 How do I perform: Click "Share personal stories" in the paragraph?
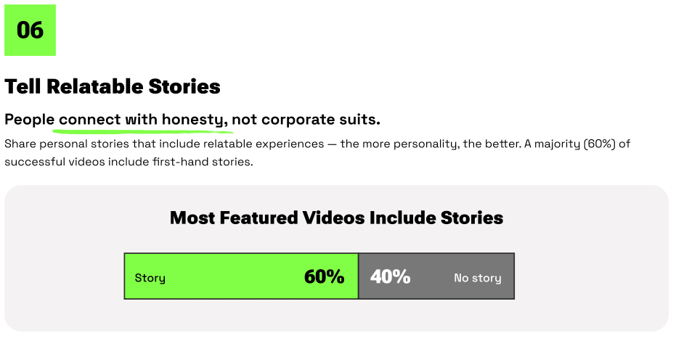point(65,144)
